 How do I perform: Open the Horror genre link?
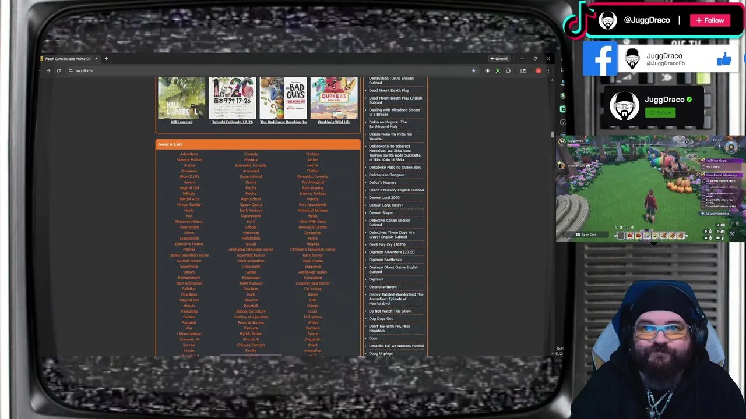pos(312,165)
